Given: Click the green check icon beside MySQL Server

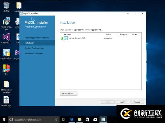Looking at the screenshot, I should pos(62,38).
